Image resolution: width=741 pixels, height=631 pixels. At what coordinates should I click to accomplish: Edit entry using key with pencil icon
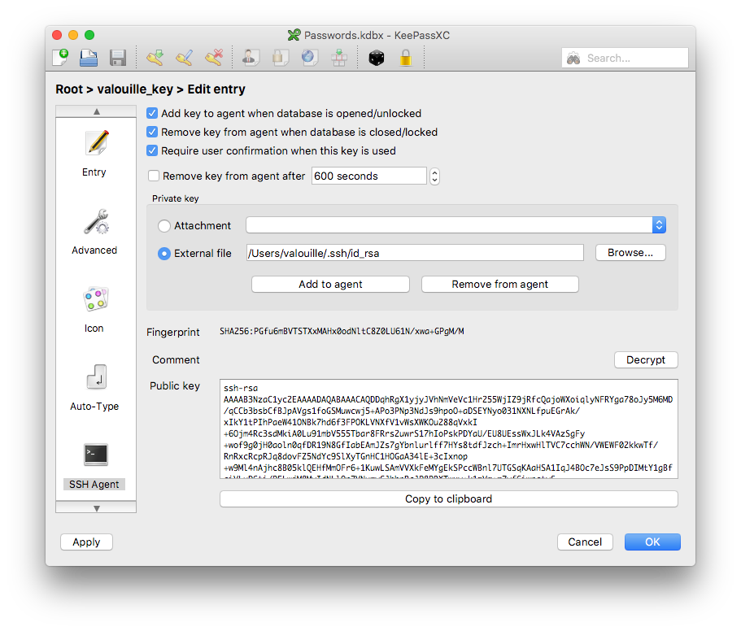(x=185, y=58)
